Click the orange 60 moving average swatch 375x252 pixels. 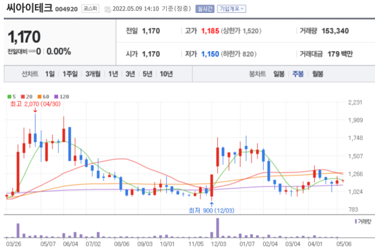tap(39, 97)
